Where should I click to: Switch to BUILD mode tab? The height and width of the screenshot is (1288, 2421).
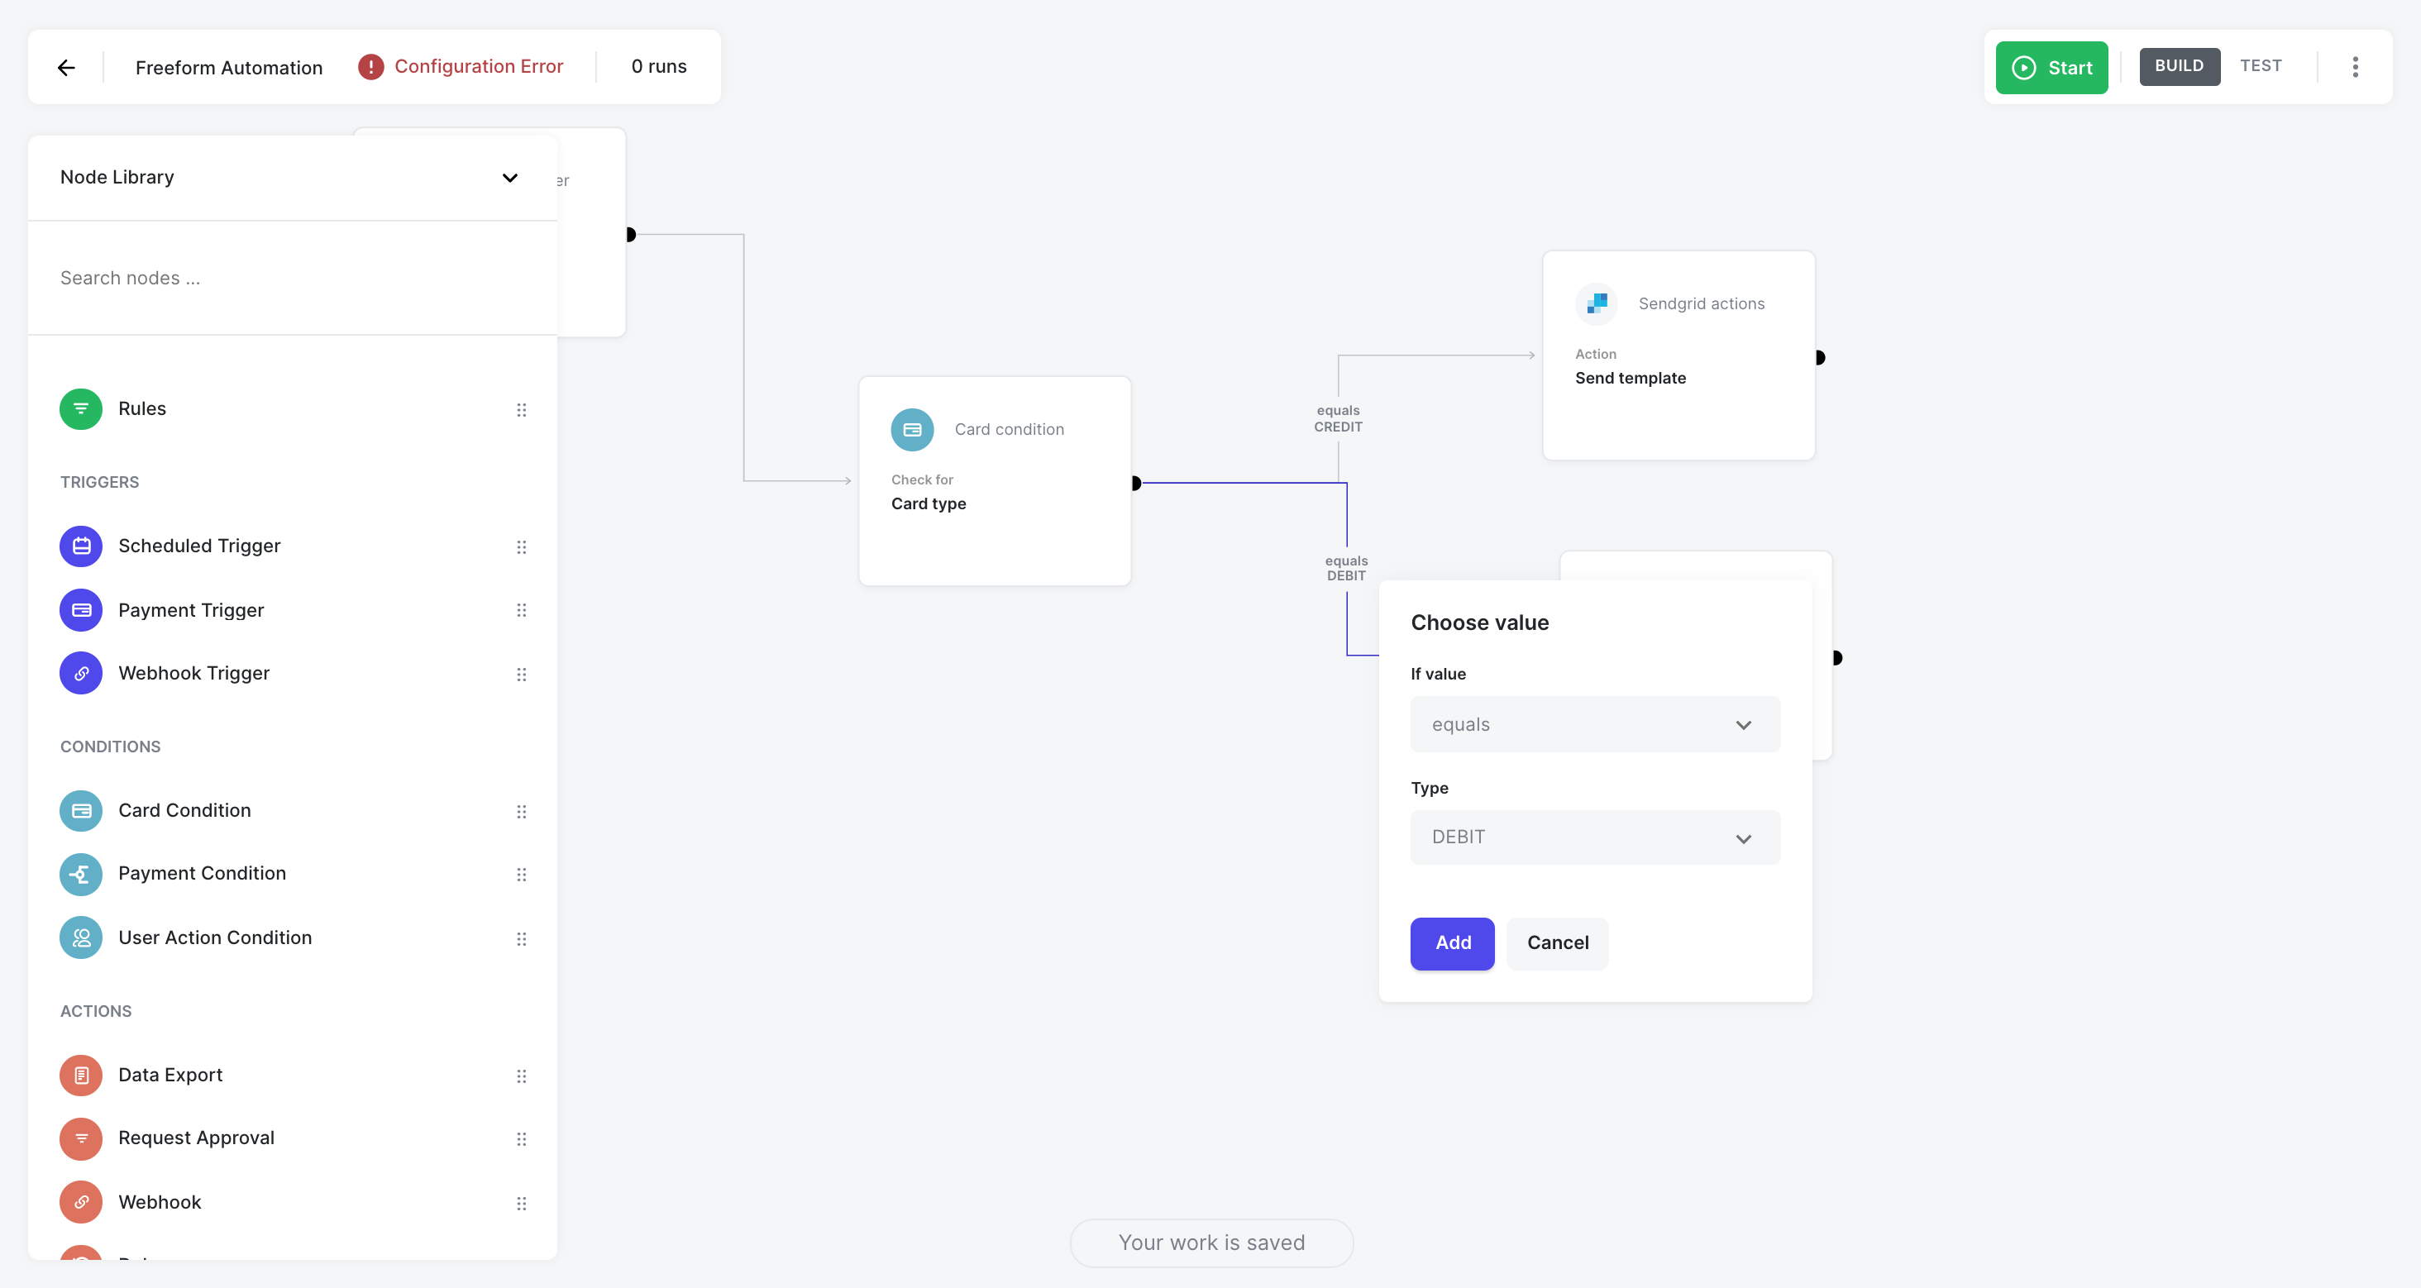point(2179,66)
